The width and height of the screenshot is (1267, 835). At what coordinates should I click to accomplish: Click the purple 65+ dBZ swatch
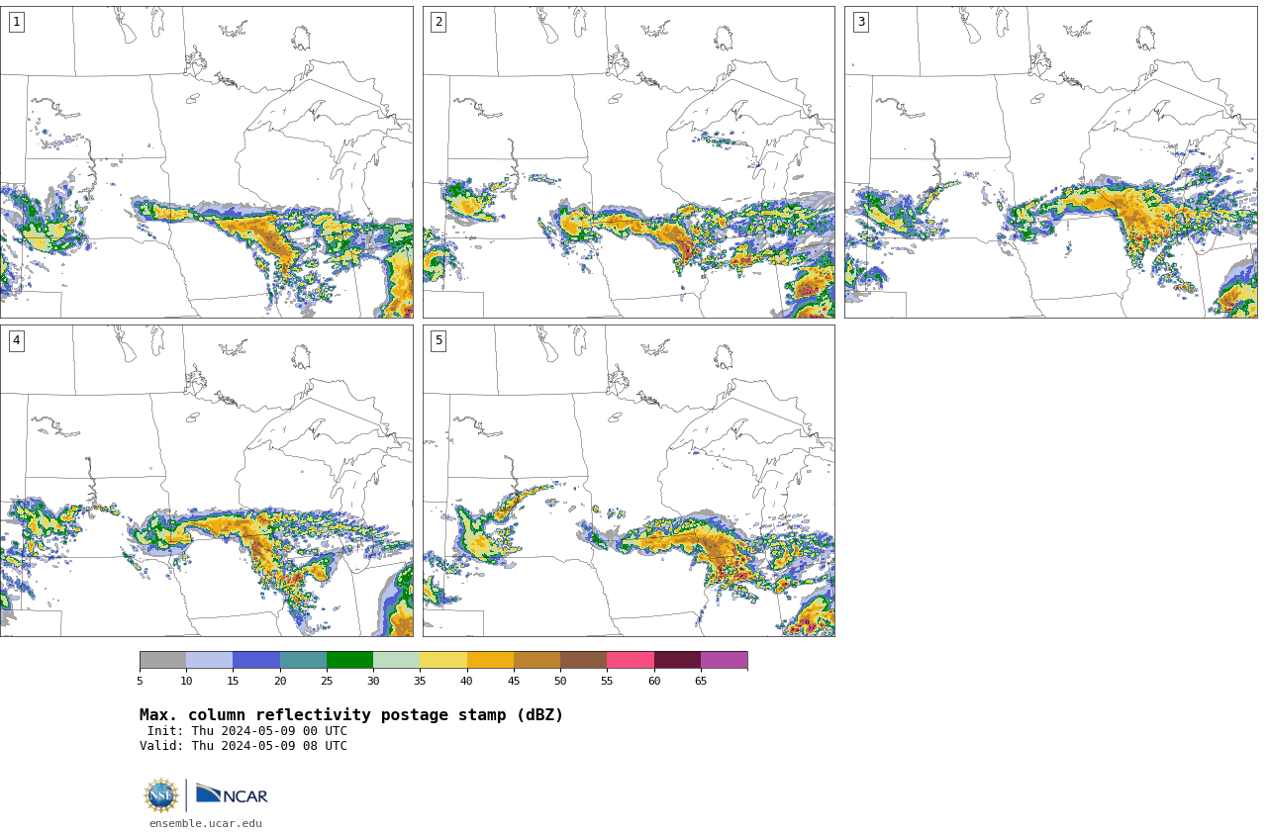point(724,660)
